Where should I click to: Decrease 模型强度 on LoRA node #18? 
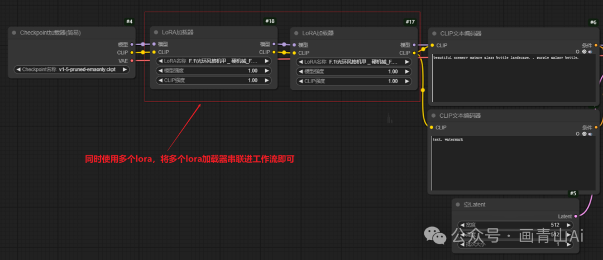coord(160,71)
